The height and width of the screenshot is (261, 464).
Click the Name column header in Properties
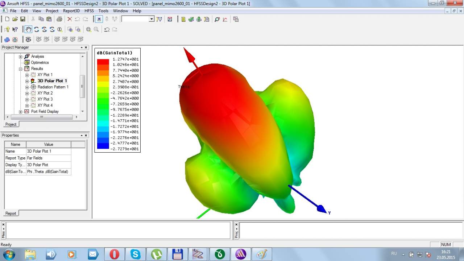click(15, 144)
